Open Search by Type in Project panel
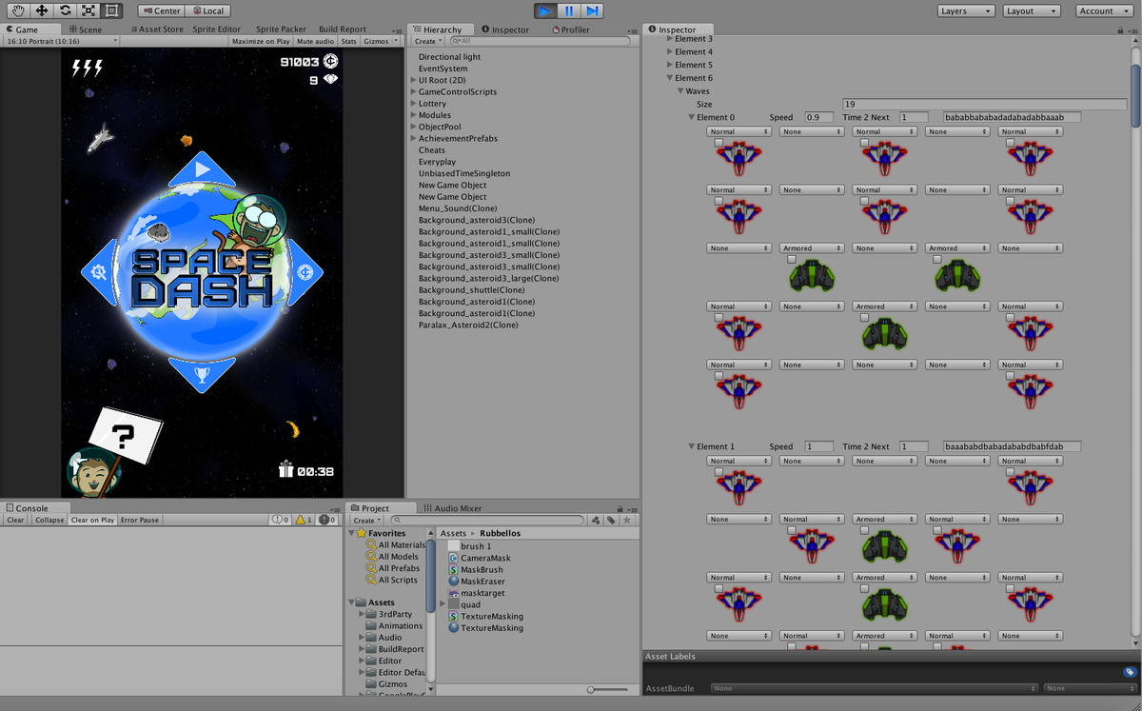The image size is (1142, 711). [596, 521]
